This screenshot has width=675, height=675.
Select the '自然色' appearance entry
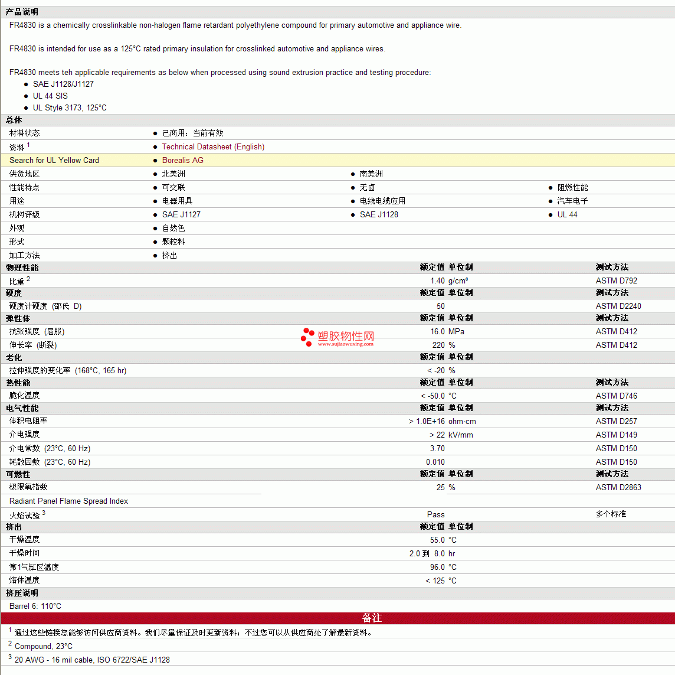[x=173, y=229]
